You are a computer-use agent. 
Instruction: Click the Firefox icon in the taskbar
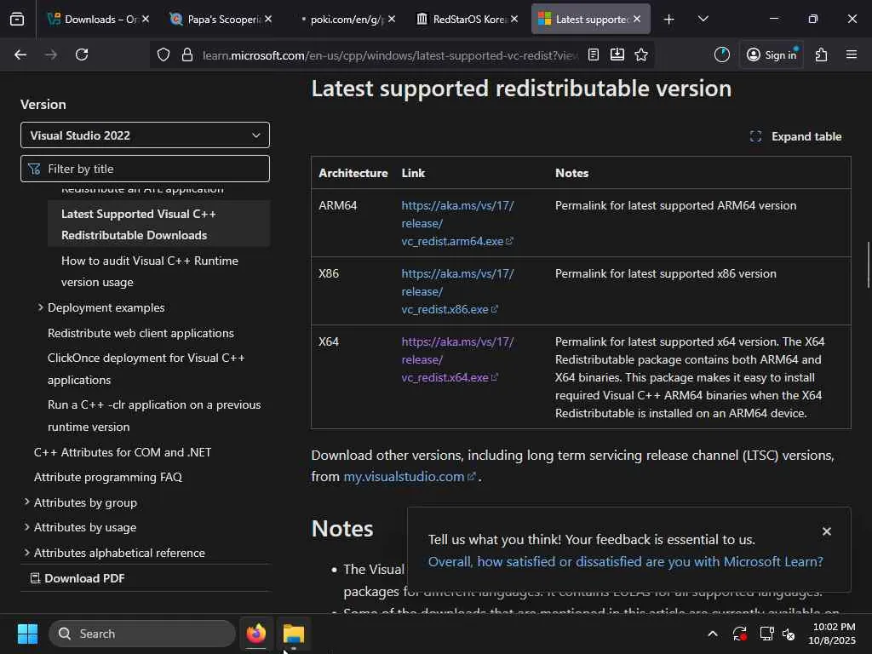(x=256, y=634)
